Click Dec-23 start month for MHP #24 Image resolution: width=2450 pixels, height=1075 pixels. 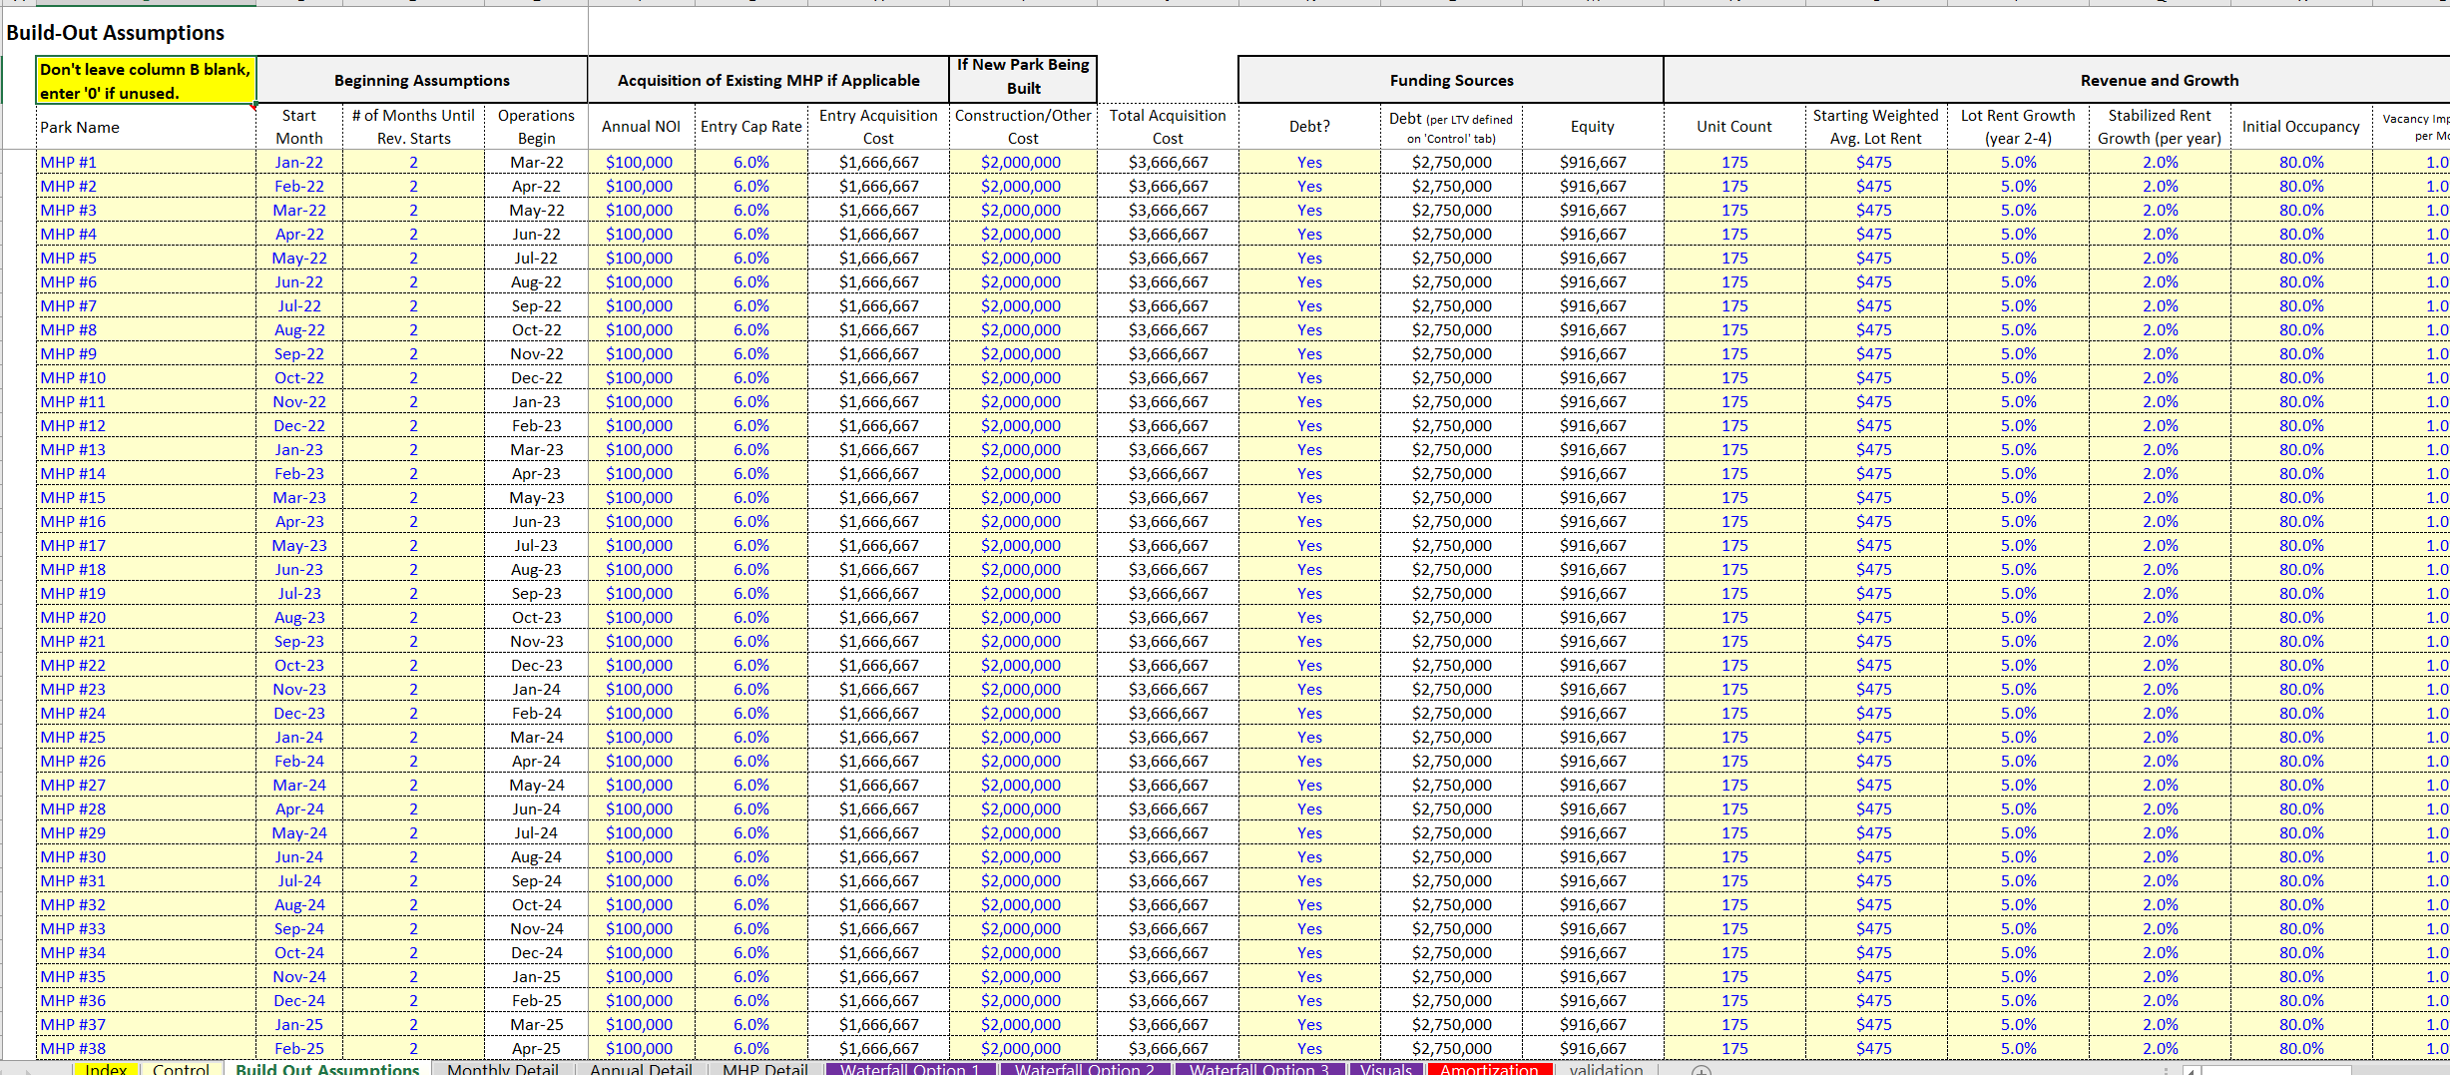(x=299, y=713)
